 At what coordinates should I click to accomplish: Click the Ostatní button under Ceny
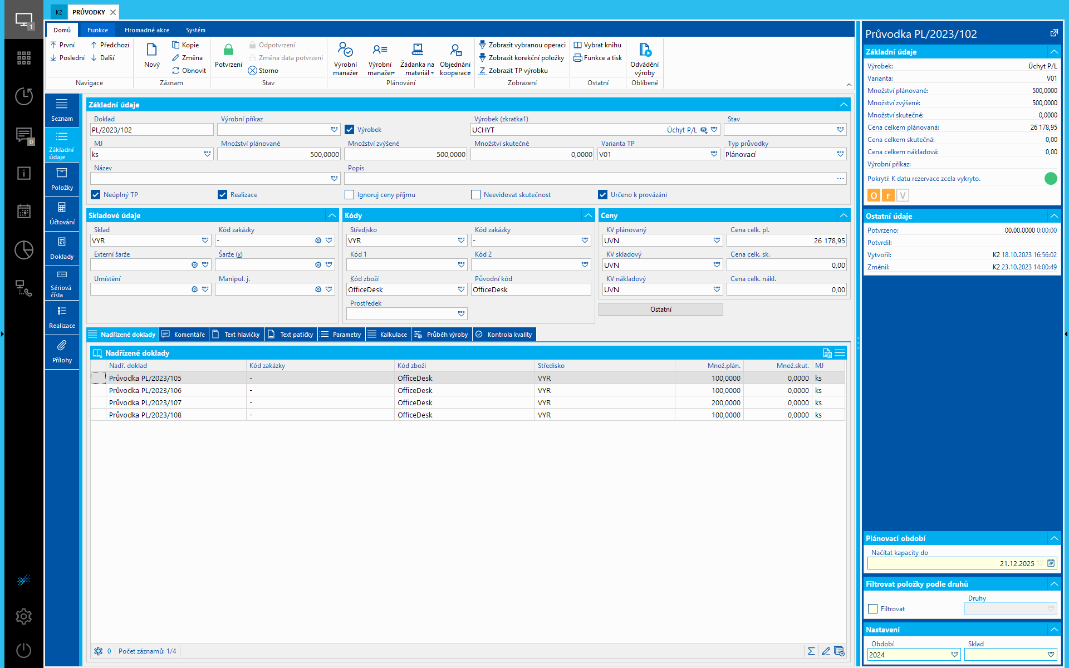[x=660, y=310]
